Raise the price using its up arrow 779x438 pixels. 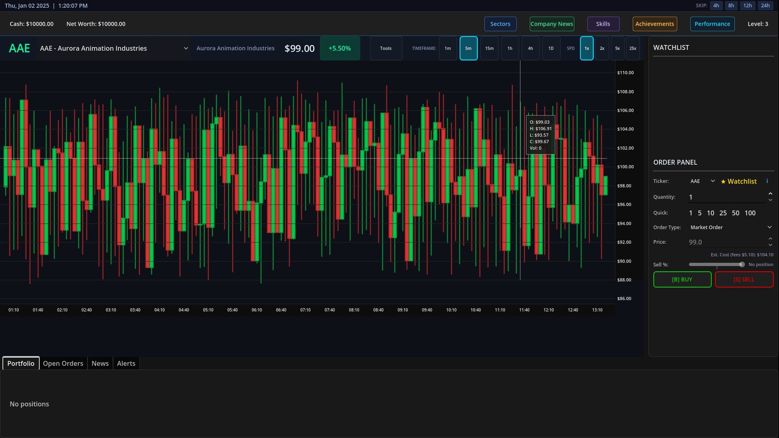770,239
